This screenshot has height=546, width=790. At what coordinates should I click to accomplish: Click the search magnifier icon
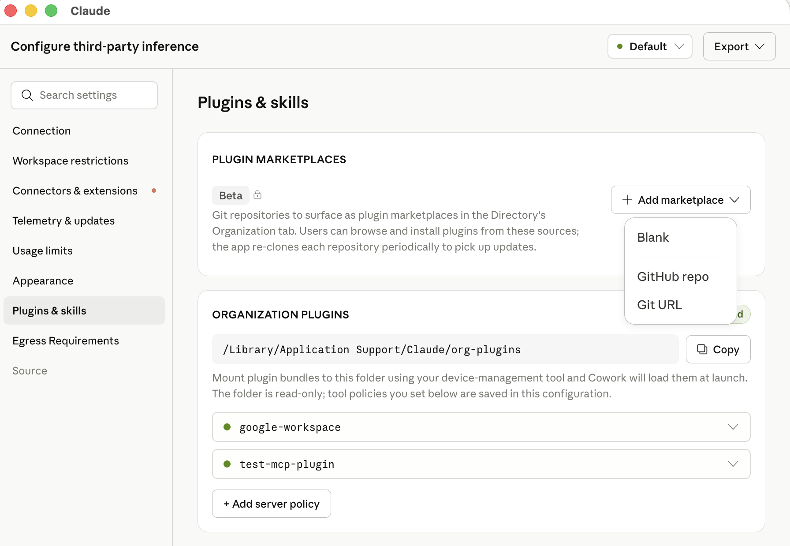click(x=27, y=95)
